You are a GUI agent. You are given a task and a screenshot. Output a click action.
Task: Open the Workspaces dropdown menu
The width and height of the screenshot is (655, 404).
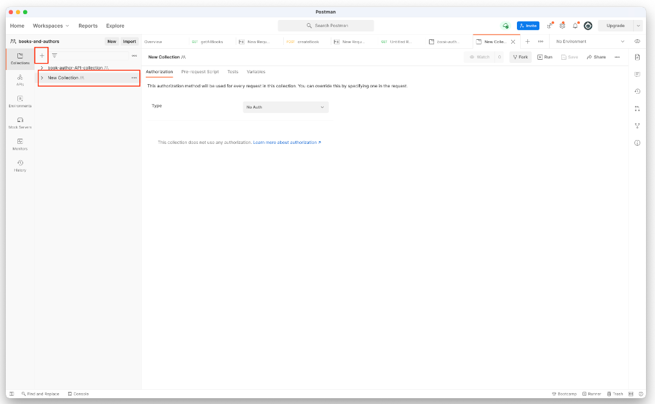click(x=51, y=26)
